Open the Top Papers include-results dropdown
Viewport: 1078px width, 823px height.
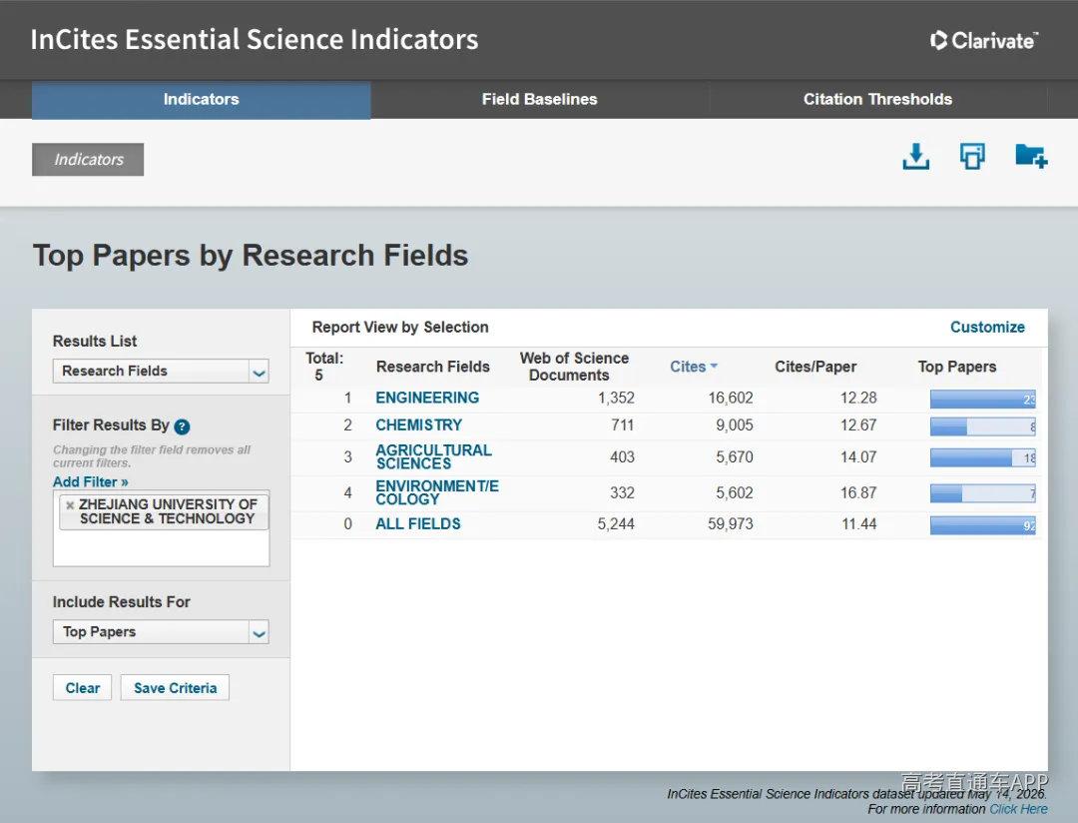[x=161, y=631]
